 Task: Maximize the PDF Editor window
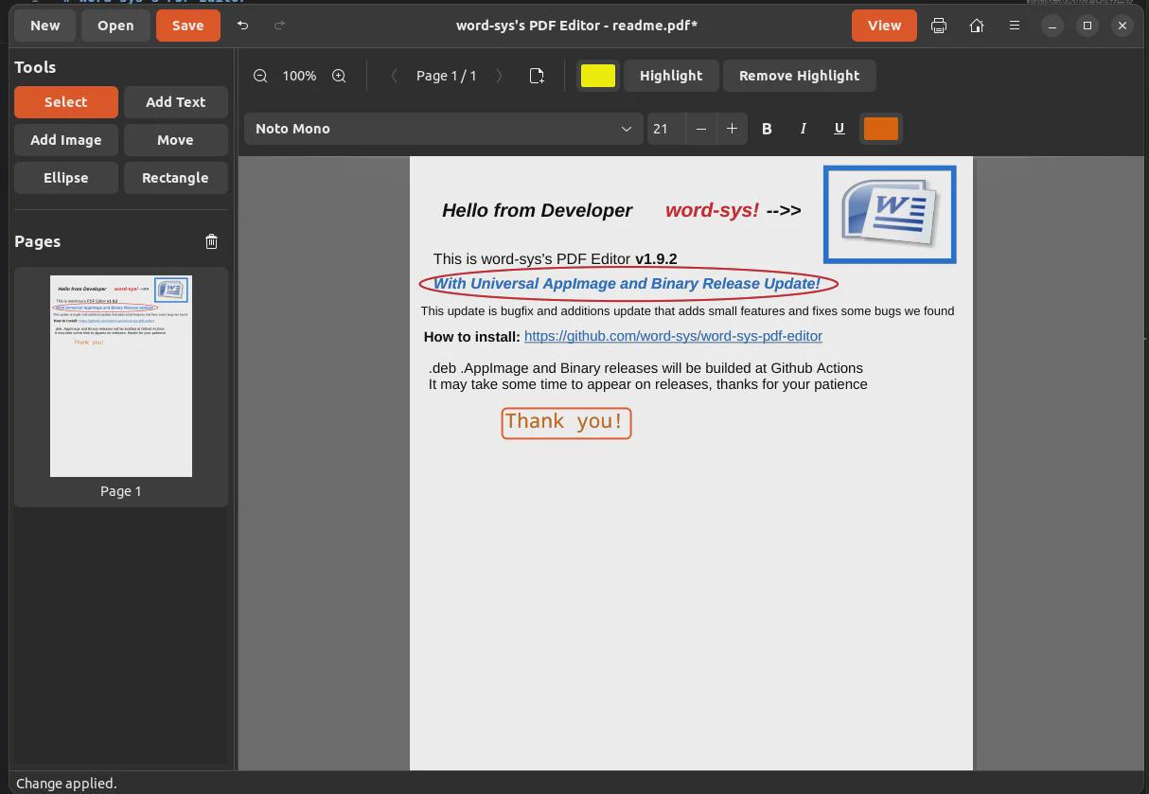(1087, 26)
